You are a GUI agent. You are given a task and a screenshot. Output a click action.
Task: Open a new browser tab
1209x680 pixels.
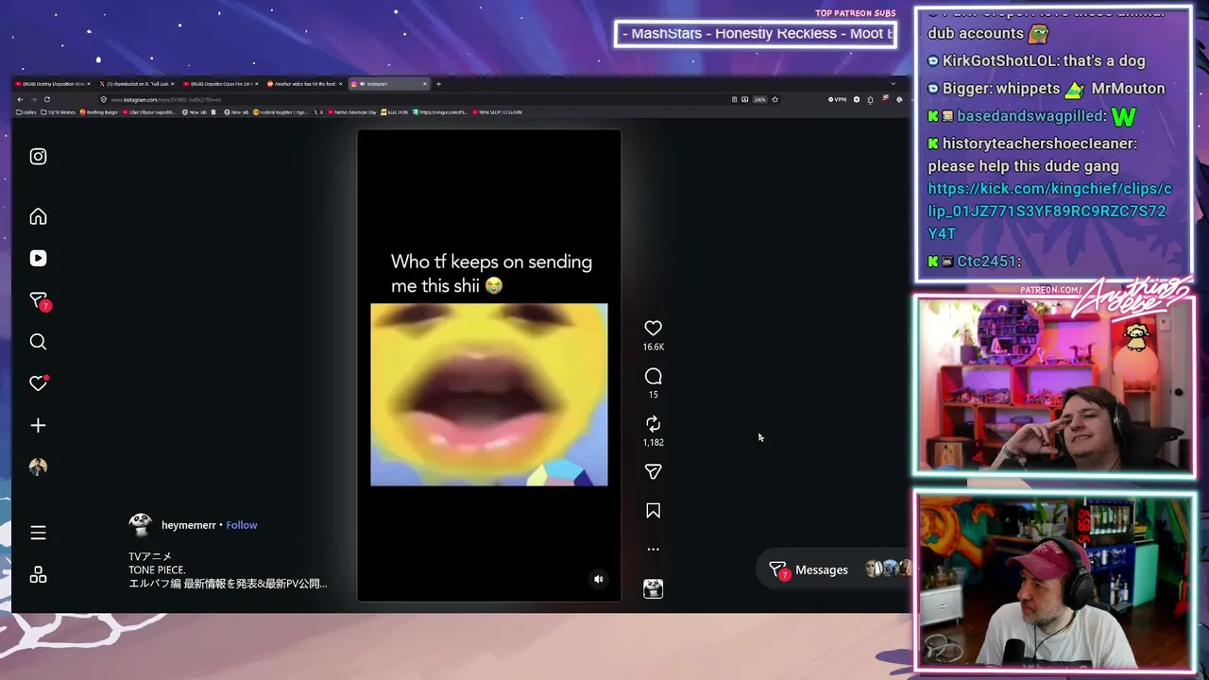point(438,84)
